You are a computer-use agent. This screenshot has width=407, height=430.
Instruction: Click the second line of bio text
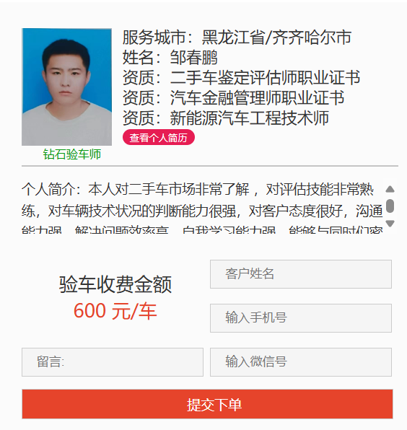point(202,211)
